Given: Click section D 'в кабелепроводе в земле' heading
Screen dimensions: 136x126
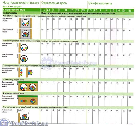Looking at the screenshot, I should tap(13, 79).
